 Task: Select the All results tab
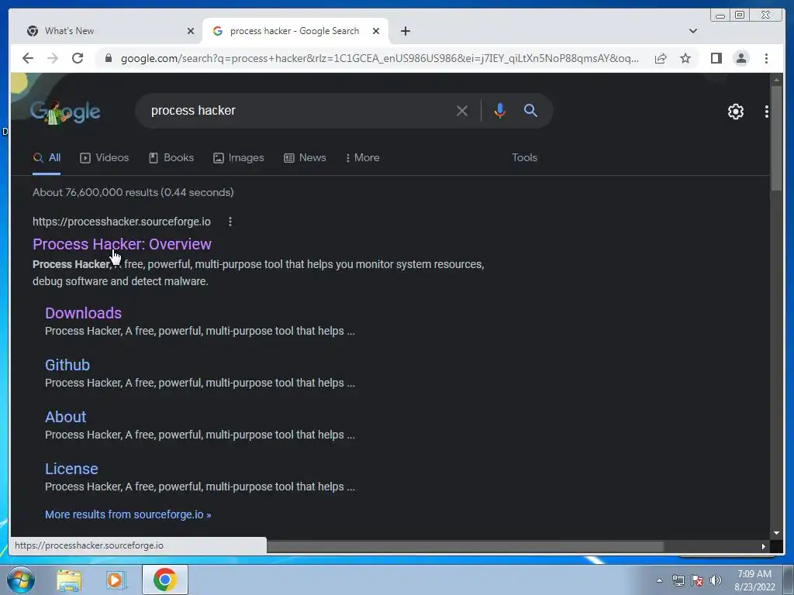coord(47,158)
